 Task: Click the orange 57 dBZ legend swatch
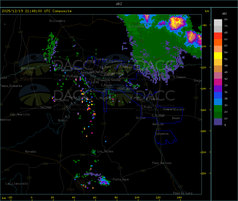pyautogui.click(x=218, y=43)
